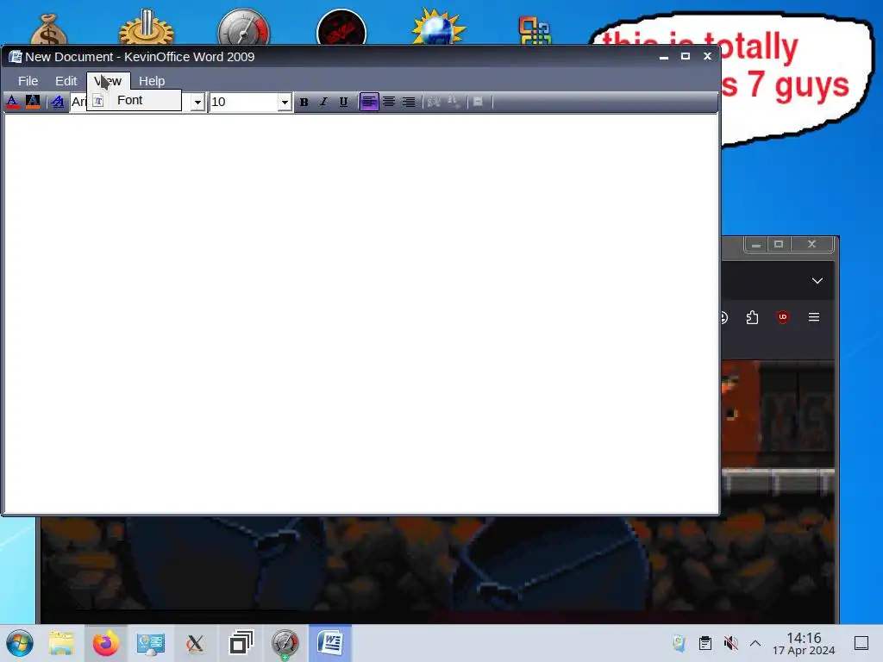This screenshot has width=883, height=662.
Task: Click inside the blank document area
Action: point(361,313)
